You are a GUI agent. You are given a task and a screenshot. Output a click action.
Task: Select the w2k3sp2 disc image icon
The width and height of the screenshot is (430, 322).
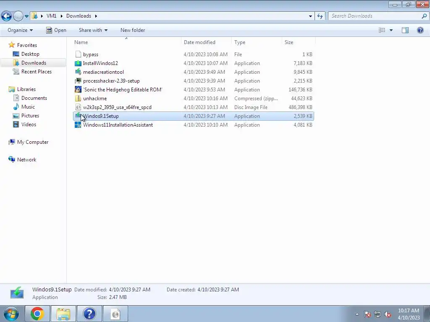(x=78, y=107)
